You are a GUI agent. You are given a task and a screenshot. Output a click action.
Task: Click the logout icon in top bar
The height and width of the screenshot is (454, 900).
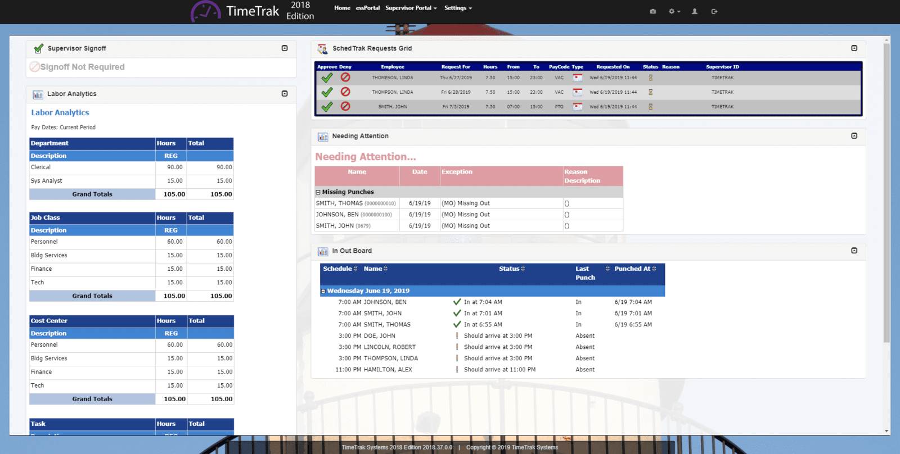[714, 11]
